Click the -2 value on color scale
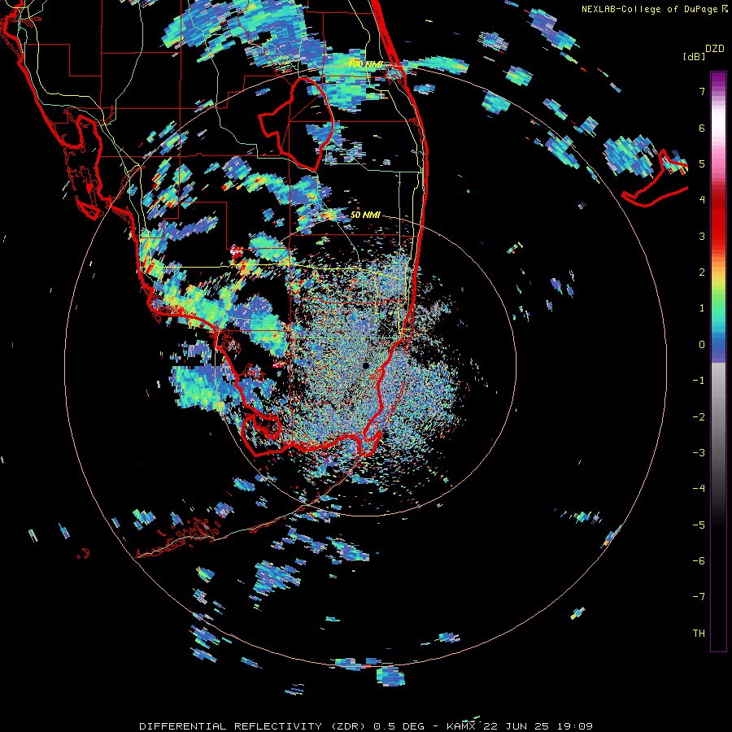The height and width of the screenshot is (732, 732). pyautogui.click(x=699, y=417)
